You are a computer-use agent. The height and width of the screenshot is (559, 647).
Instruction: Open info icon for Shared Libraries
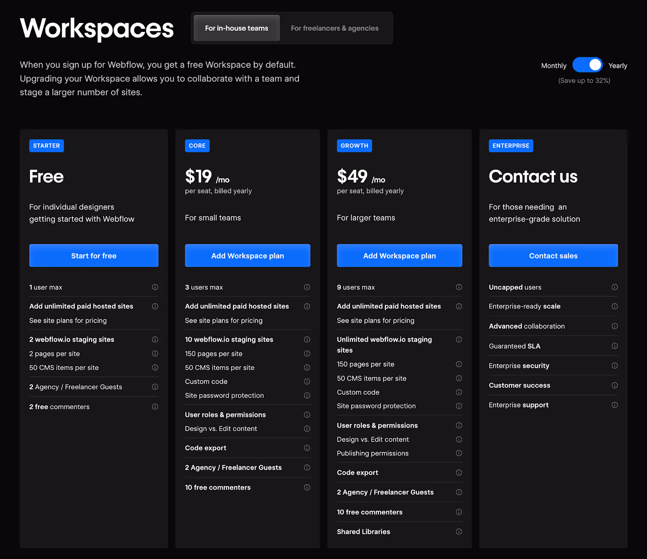coord(459,532)
